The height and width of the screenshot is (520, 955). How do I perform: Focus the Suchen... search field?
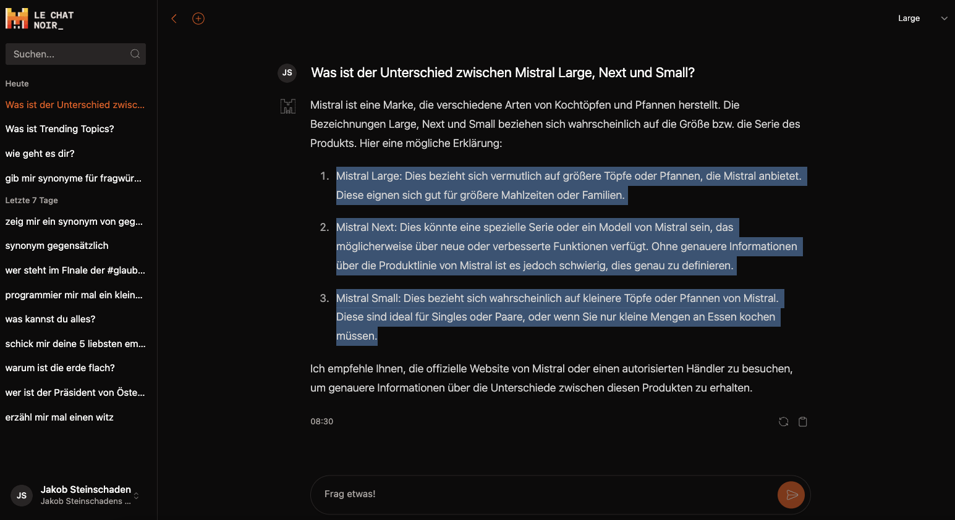pos(75,54)
